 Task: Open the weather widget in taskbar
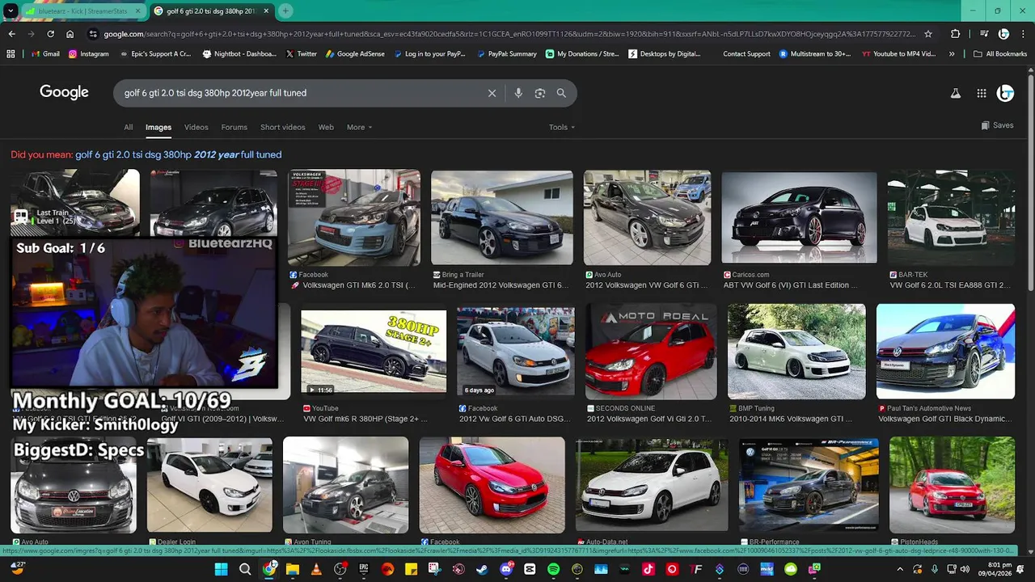[16, 568]
